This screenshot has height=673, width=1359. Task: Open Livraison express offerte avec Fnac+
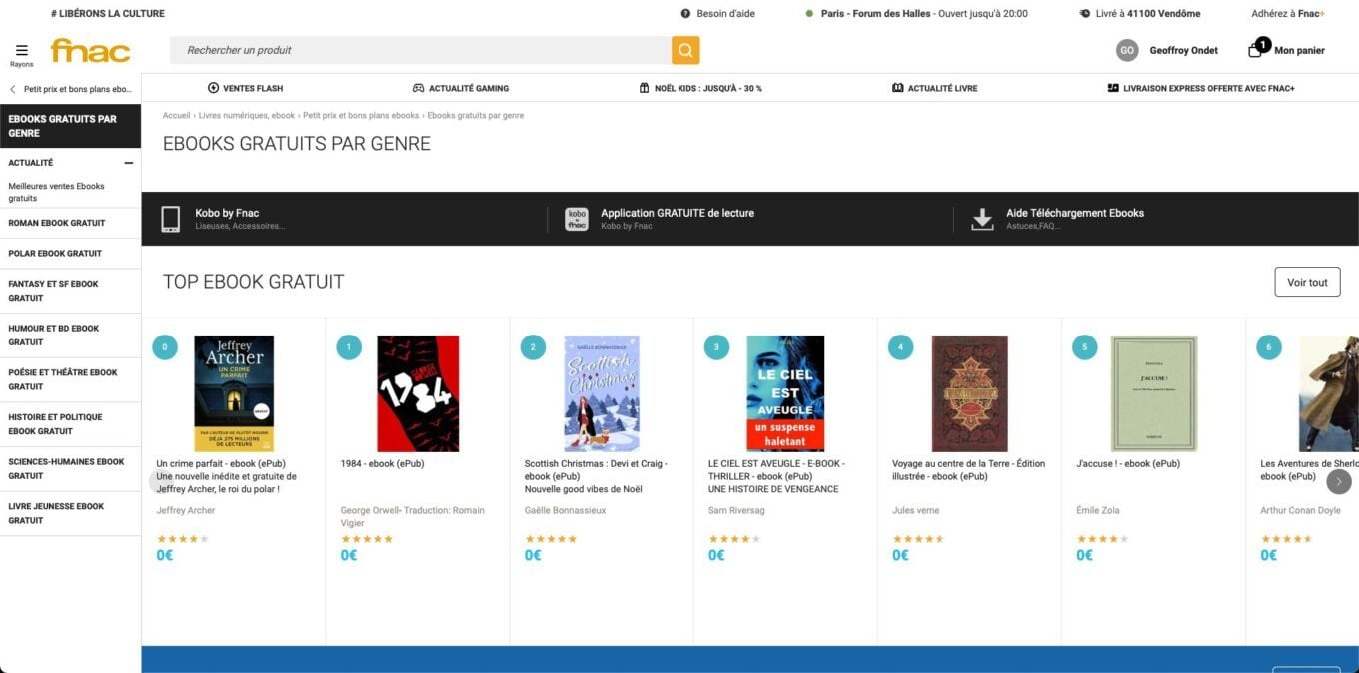pos(1201,88)
